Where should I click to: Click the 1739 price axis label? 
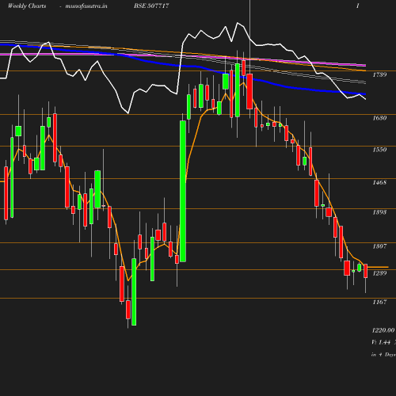[x=379, y=74]
